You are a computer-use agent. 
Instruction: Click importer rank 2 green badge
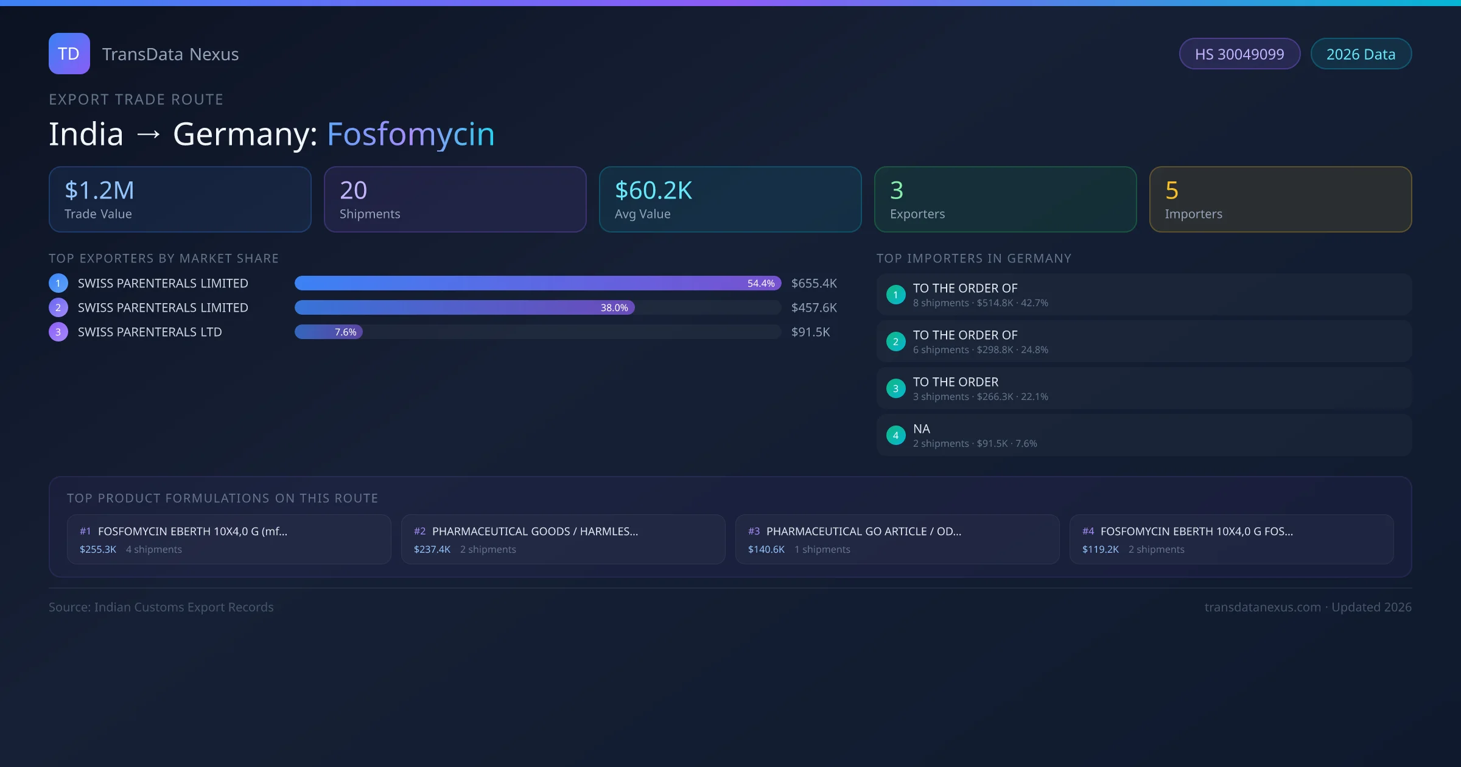[x=895, y=341]
